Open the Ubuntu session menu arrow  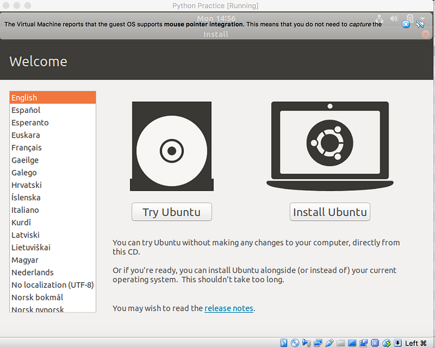(422, 18)
